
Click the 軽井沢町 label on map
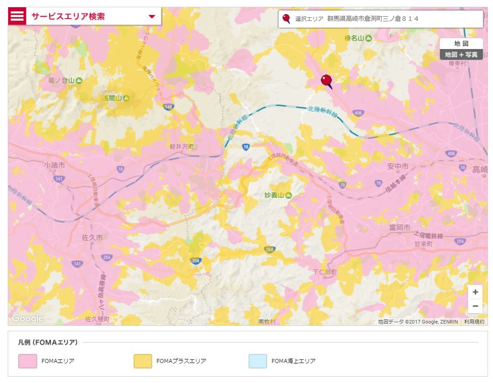pyautogui.click(x=182, y=147)
